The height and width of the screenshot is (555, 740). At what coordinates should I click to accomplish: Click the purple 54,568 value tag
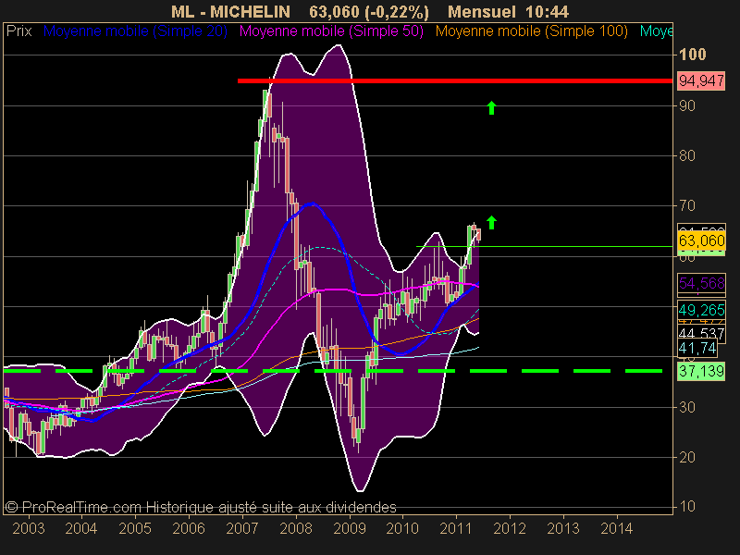[701, 283]
